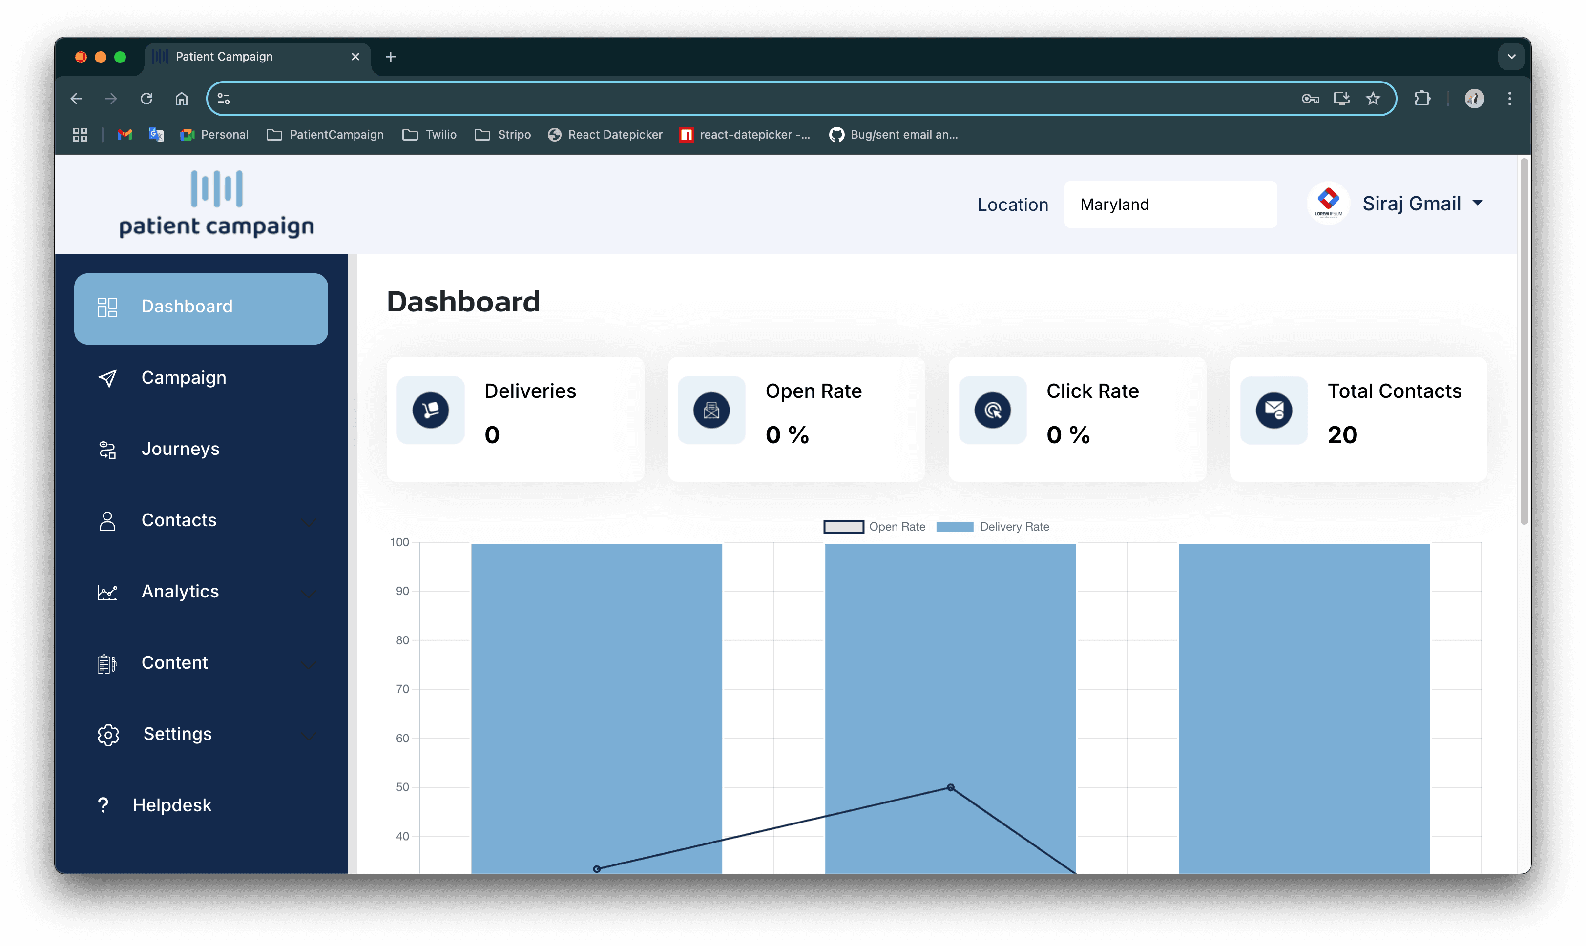Screen dimensions: 1586x946
Task: Open the Chrome profile avatar
Action: click(x=1474, y=99)
